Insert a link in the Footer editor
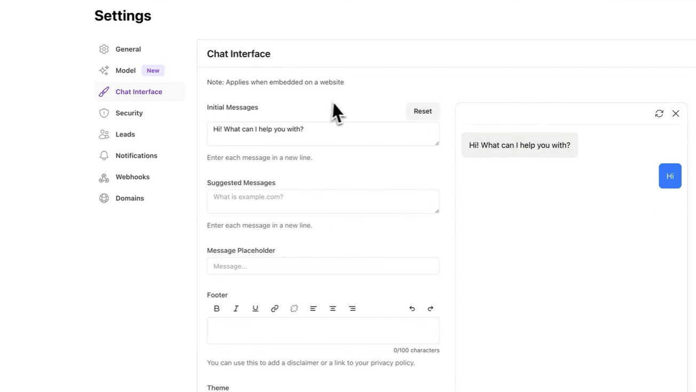Screen dimensions: 696x392 pyautogui.click(x=275, y=308)
